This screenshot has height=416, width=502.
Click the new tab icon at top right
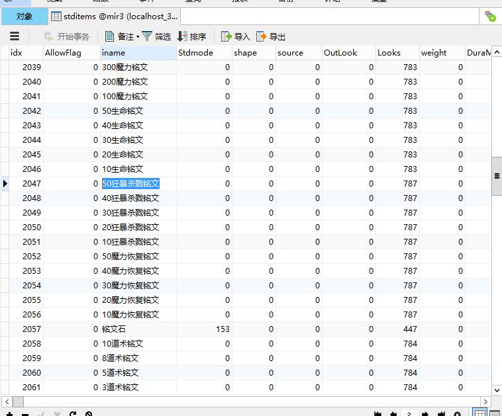coord(491,17)
